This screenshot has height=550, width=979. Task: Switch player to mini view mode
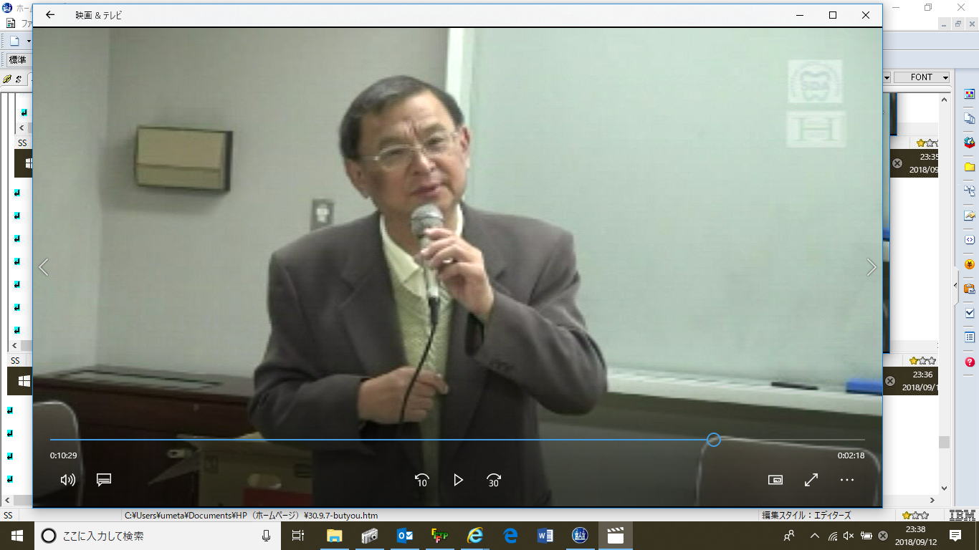775,480
